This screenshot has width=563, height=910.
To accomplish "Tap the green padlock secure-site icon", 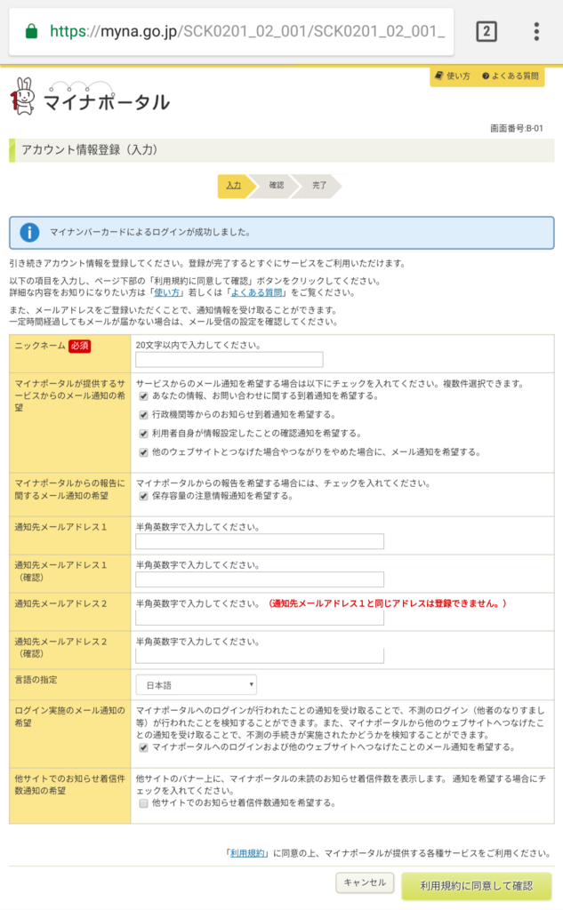I will [x=32, y=31].
